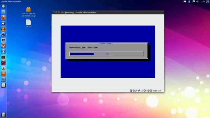Click the keyboard capture indicator beside Right Ctrl

[151, 90]
